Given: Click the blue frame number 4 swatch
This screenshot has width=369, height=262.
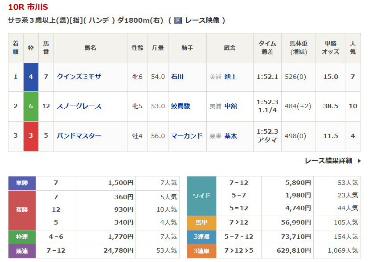Looking at the screenshot, I should click(x=31, y=77).
